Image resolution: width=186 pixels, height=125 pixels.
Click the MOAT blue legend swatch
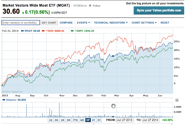point(22,31)
